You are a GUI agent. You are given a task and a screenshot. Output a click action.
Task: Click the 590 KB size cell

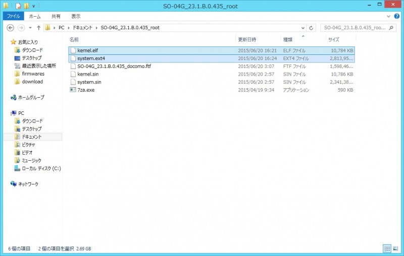[x=345, y=90]
